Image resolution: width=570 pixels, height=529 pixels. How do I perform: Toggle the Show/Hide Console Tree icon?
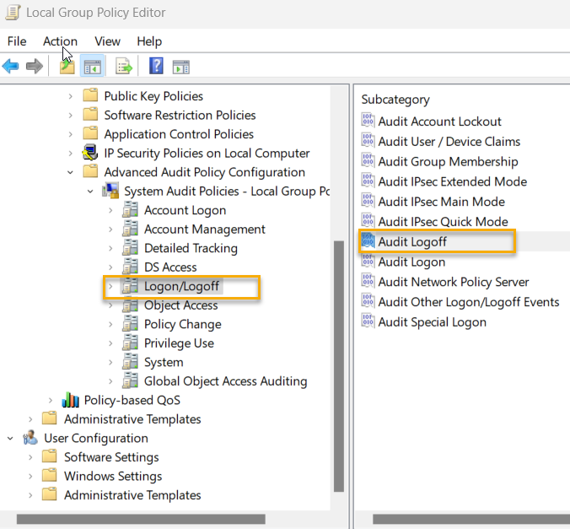point(92,67)
